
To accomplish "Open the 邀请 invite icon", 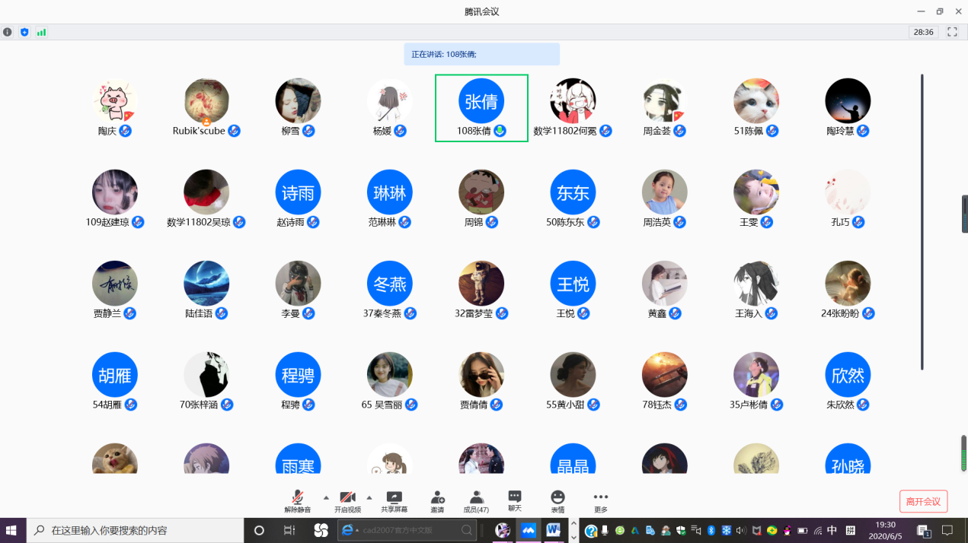I will [x=437, y=497].
